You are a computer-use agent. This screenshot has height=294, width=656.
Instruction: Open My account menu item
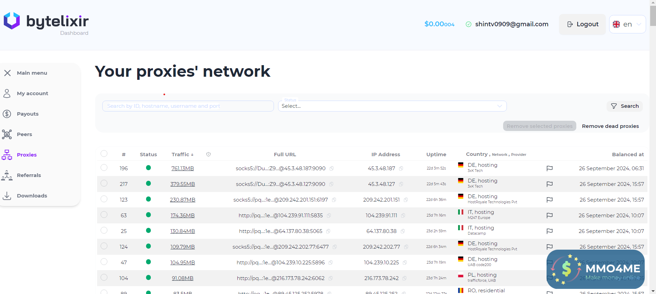coord(32,93)
